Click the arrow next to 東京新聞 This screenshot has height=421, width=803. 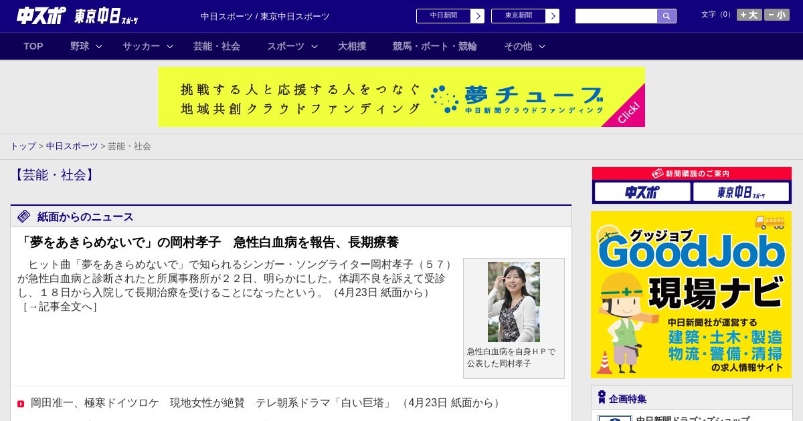click(552, 16)
